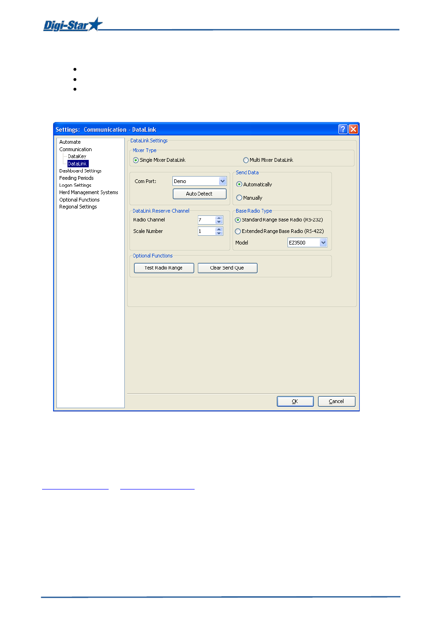Open Optional Functions in the tree

coord(79,200)
